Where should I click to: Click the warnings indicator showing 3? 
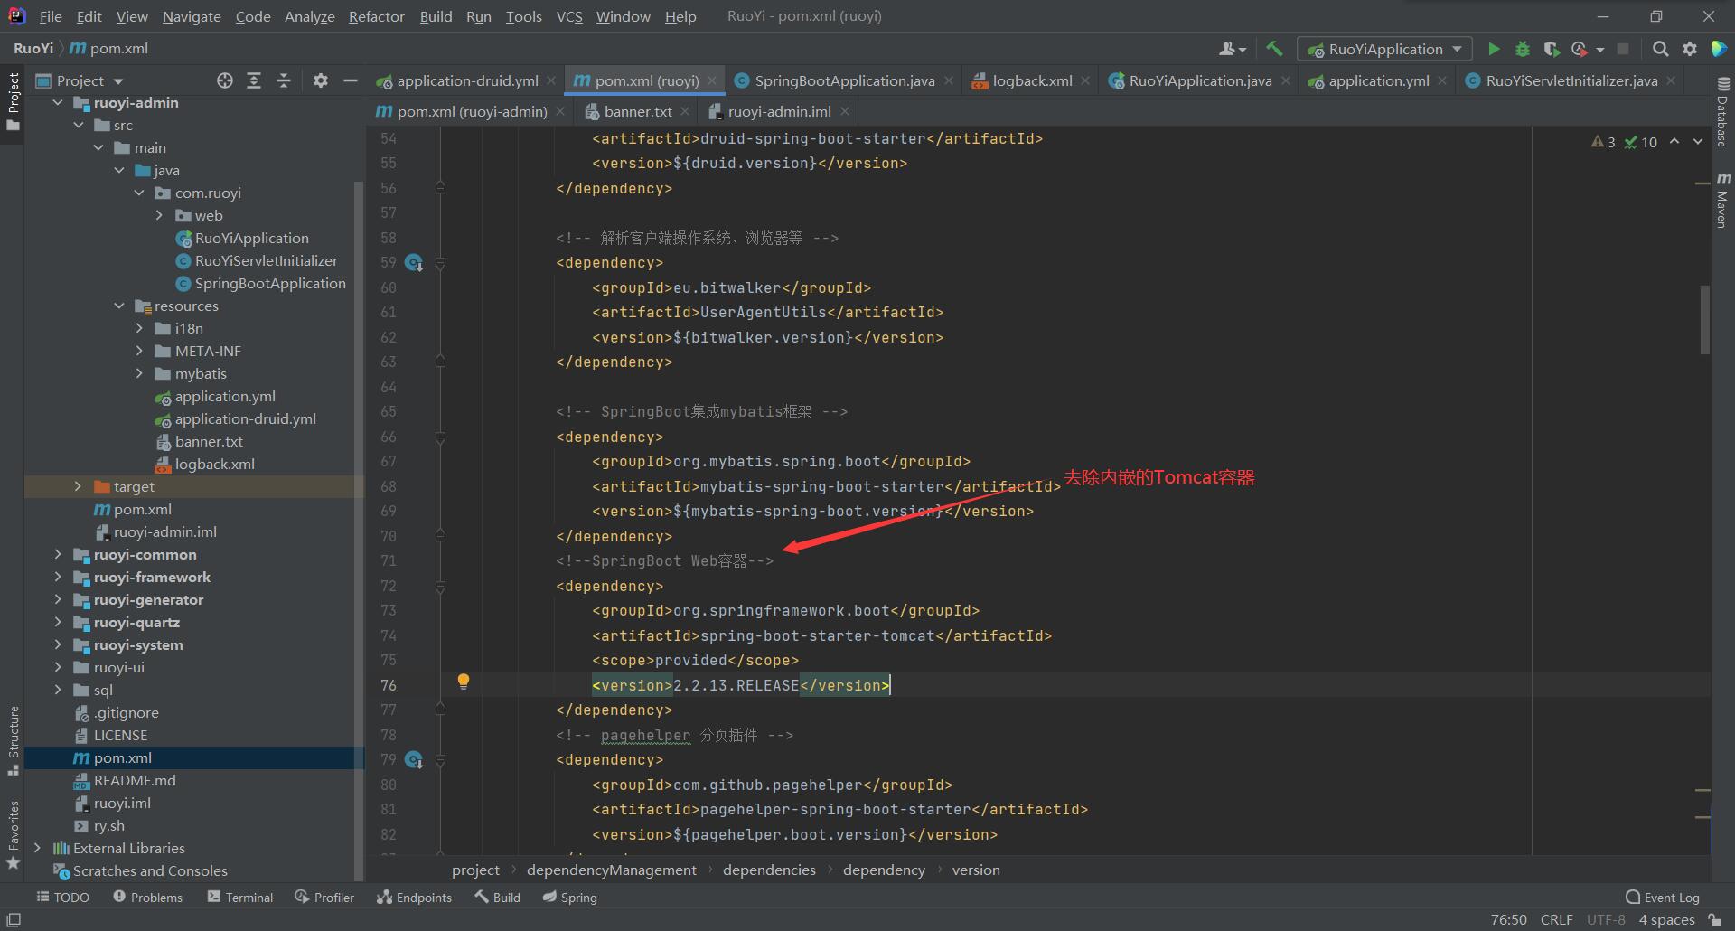tap(1603, 142)
